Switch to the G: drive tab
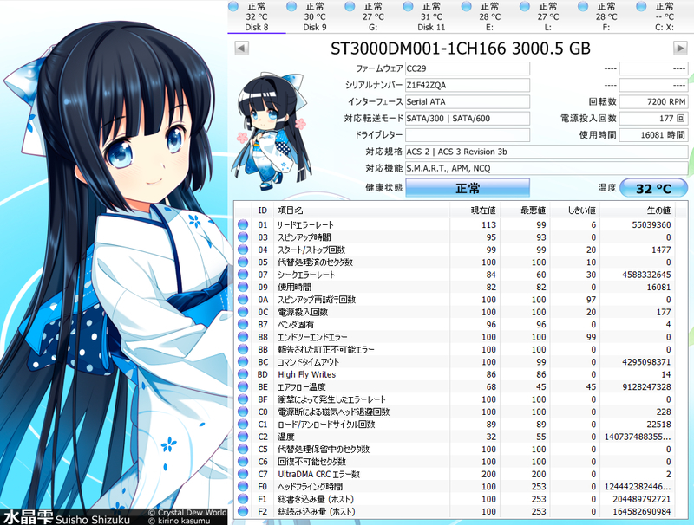 [373, 16]
